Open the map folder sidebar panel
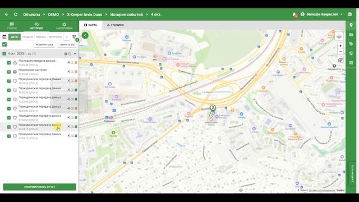Image resolution: width=359 pixels, height=202 pixels. coord(351,35)
